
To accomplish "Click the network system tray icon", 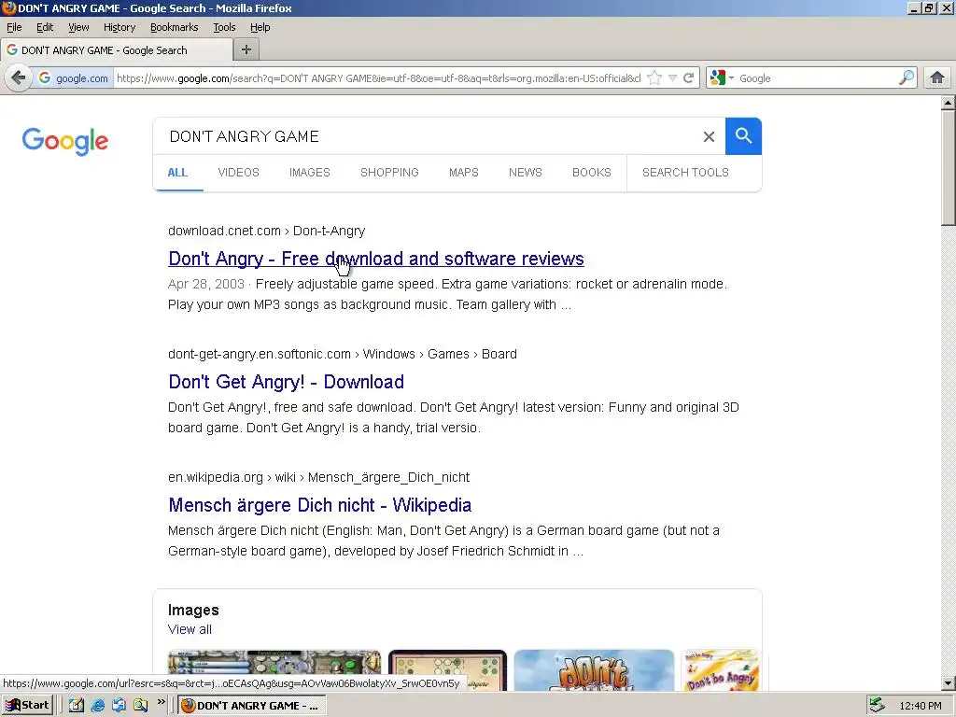I will tap(877, 706).
